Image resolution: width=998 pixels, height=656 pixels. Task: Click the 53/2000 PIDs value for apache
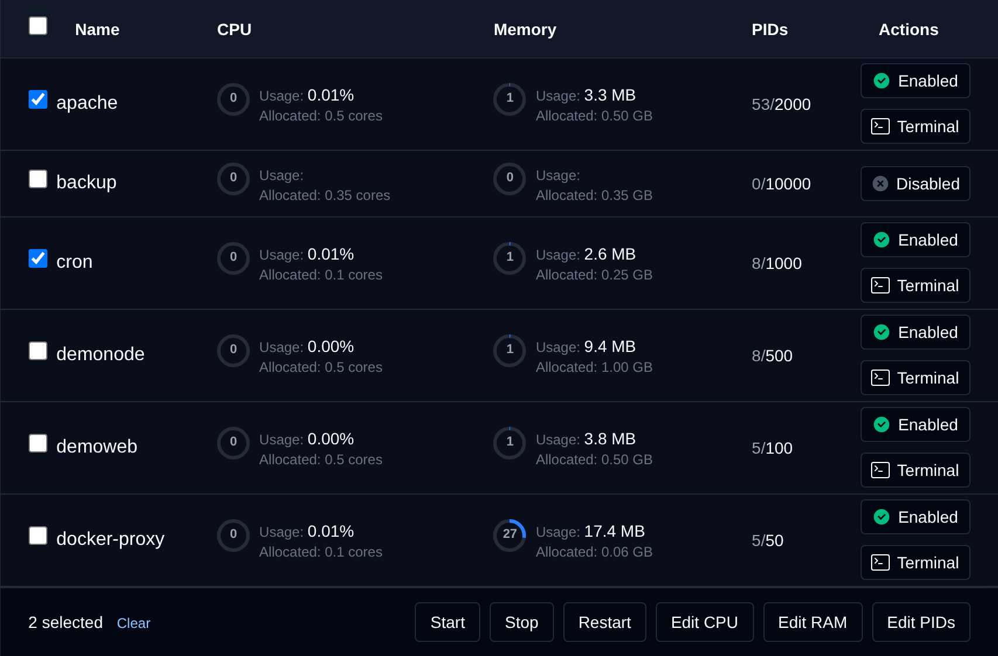[781, 104]
